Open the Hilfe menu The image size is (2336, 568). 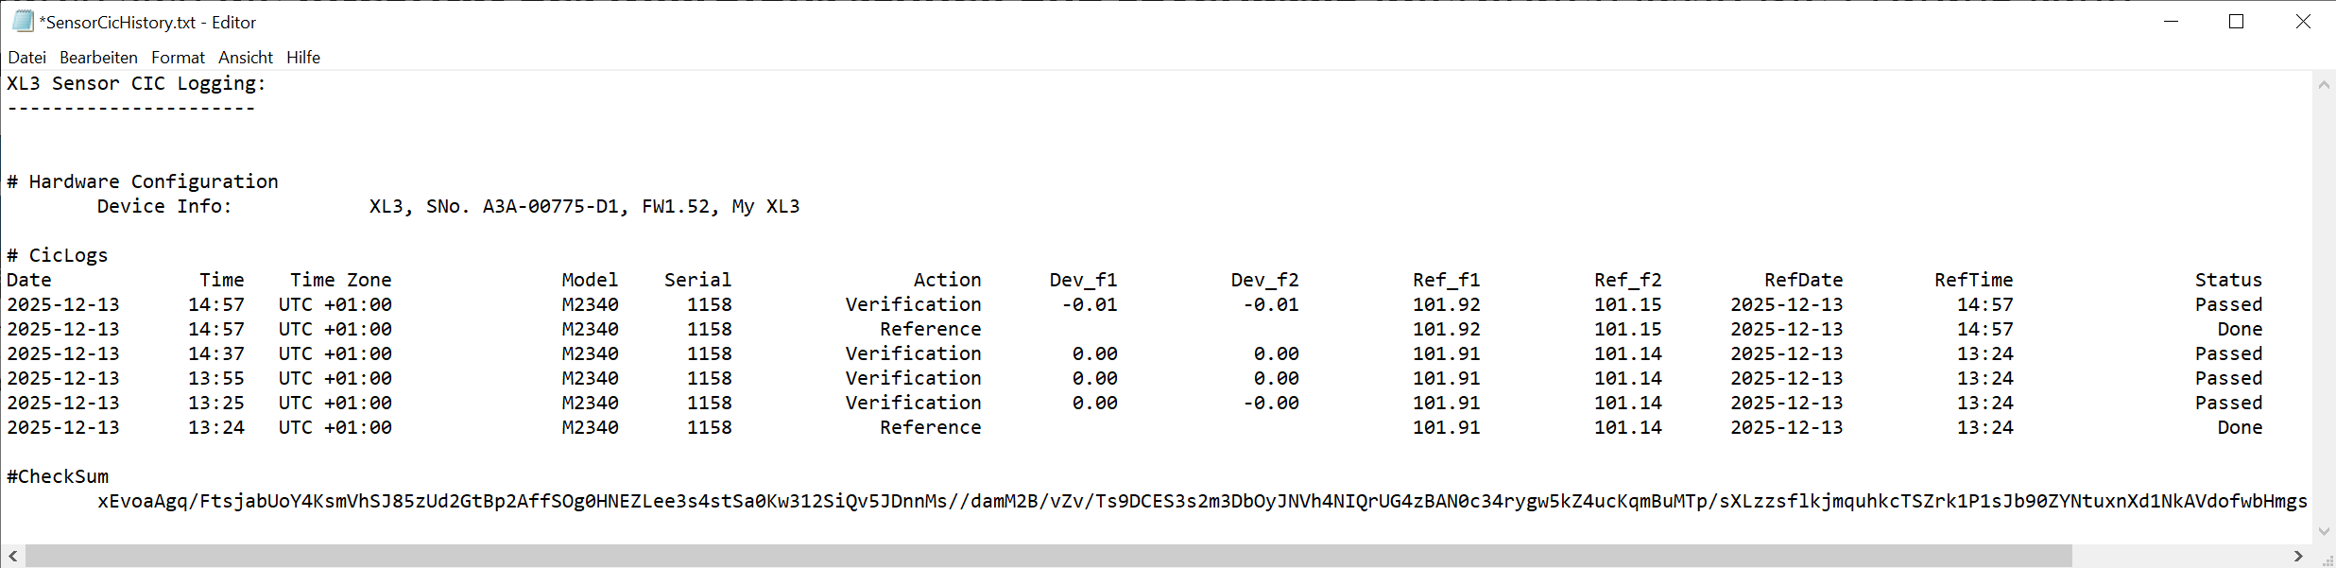(303, 58)
